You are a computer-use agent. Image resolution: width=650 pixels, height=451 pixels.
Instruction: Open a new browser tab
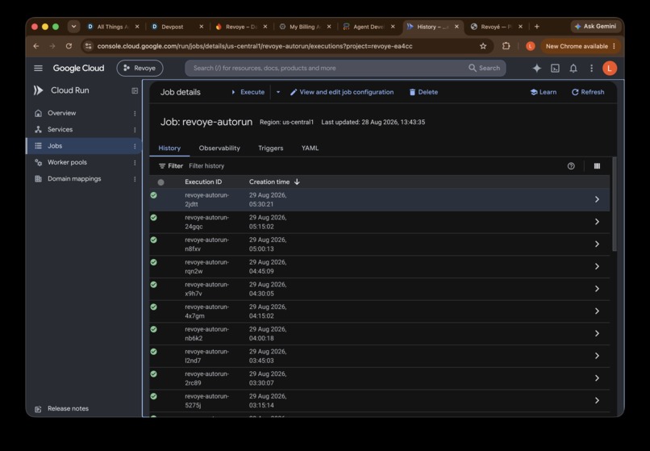[537, 27]
